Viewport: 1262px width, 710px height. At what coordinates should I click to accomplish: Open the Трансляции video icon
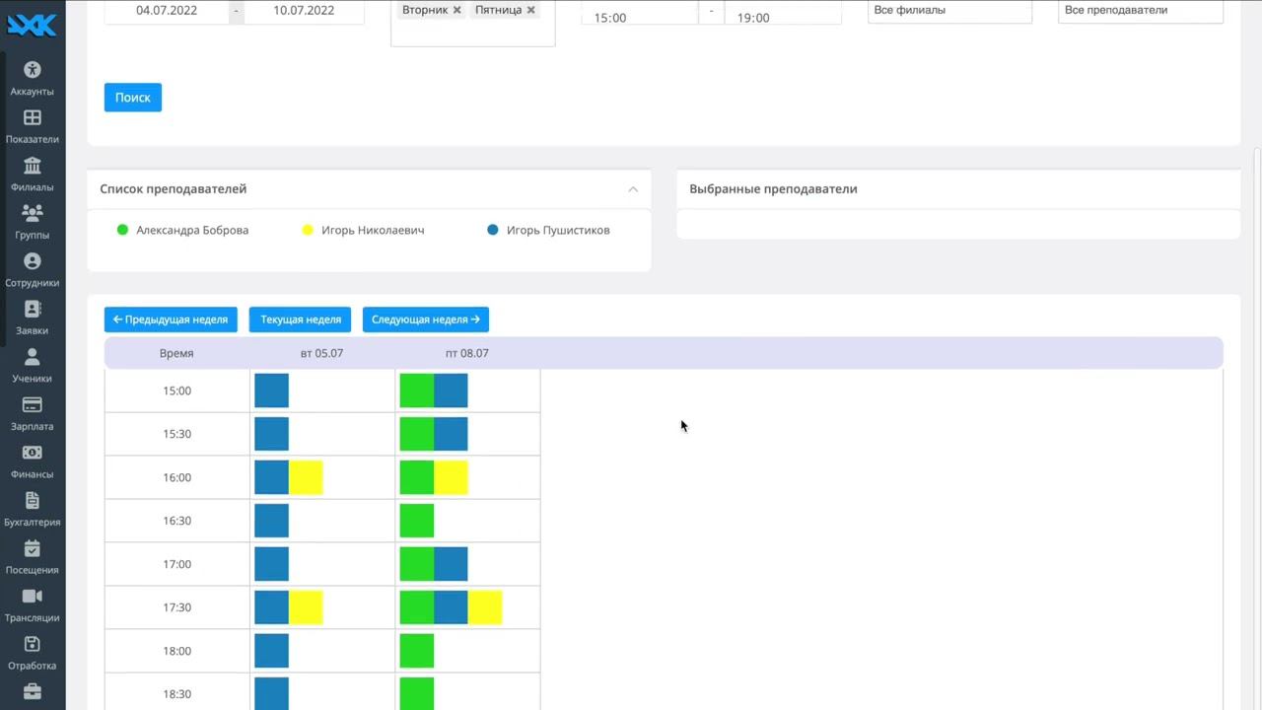tap(32, 596)
